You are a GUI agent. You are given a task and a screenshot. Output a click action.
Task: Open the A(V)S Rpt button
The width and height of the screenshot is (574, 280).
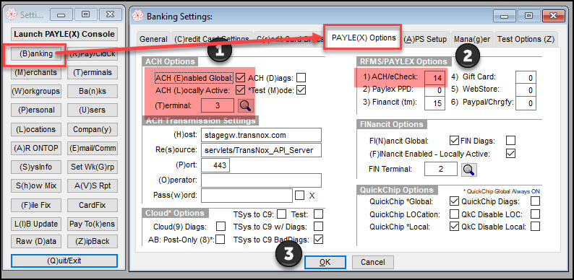coord(93,185)
